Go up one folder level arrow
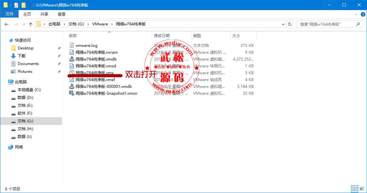Viewport: 367px width, 193px height. click(x=30, y=24)
